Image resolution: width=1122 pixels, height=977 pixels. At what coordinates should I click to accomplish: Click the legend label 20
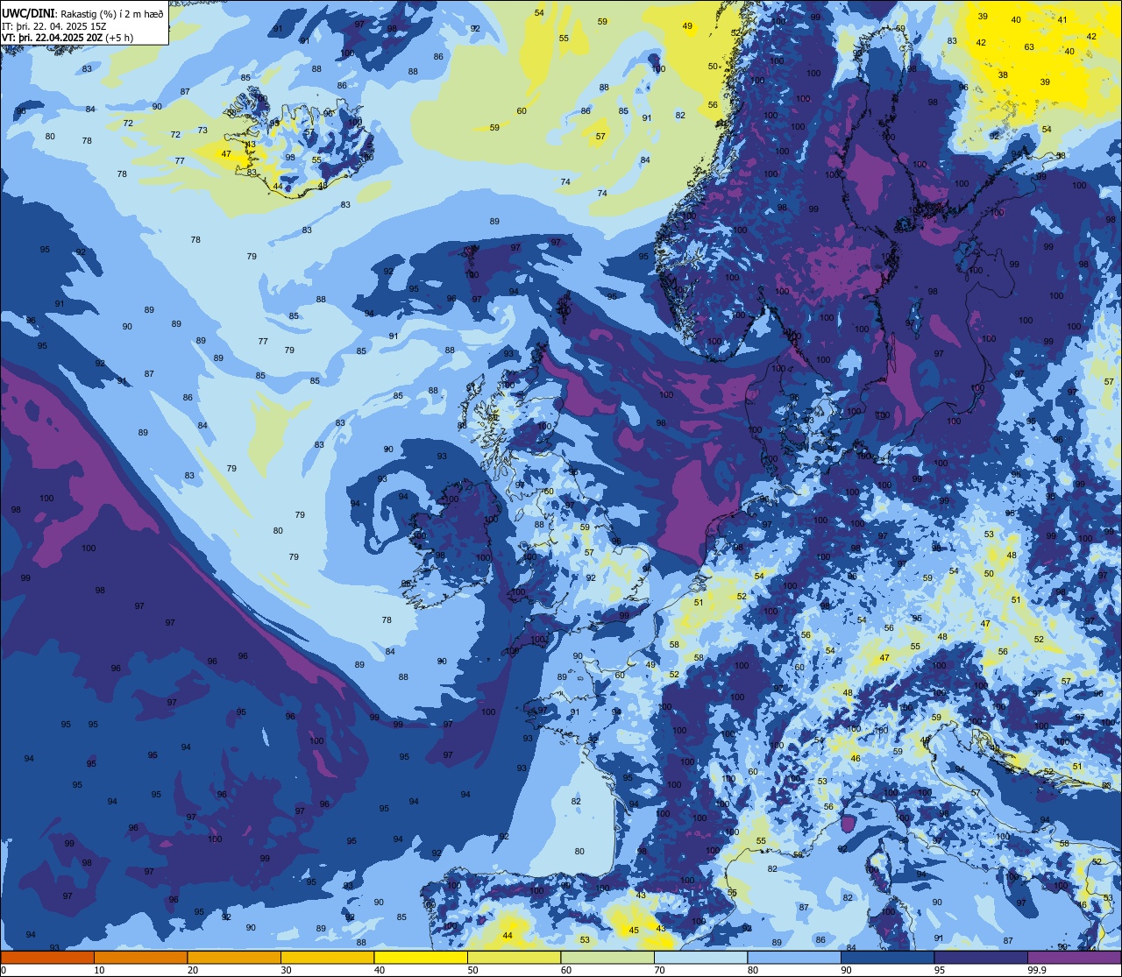pyautogui.click(x=193, y=970)
